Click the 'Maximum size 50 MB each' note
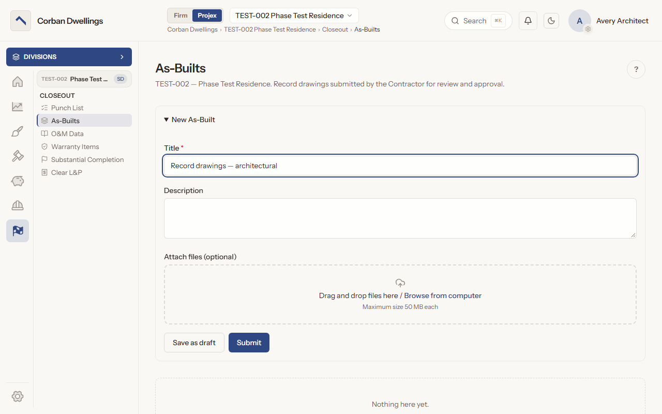This screenshot has width=662, height=414. pos(400,307)
